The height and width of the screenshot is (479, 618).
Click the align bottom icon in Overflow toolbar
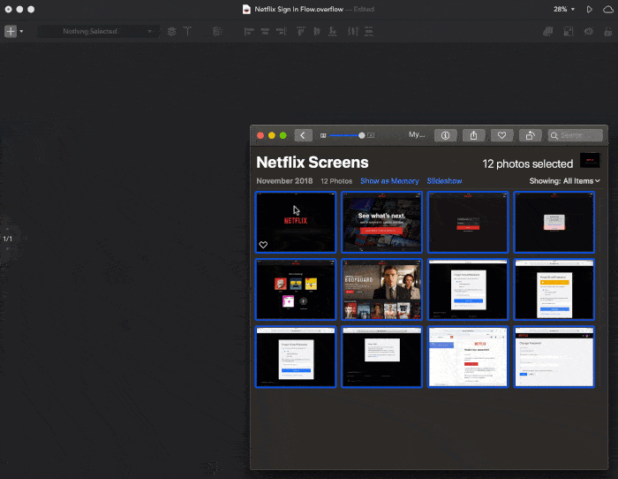click(x=333, y=31)
